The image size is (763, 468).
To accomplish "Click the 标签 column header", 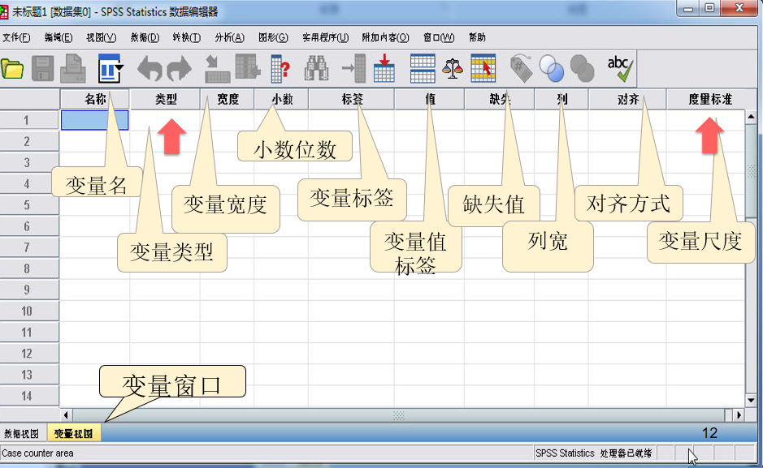I will click(351, 100).
